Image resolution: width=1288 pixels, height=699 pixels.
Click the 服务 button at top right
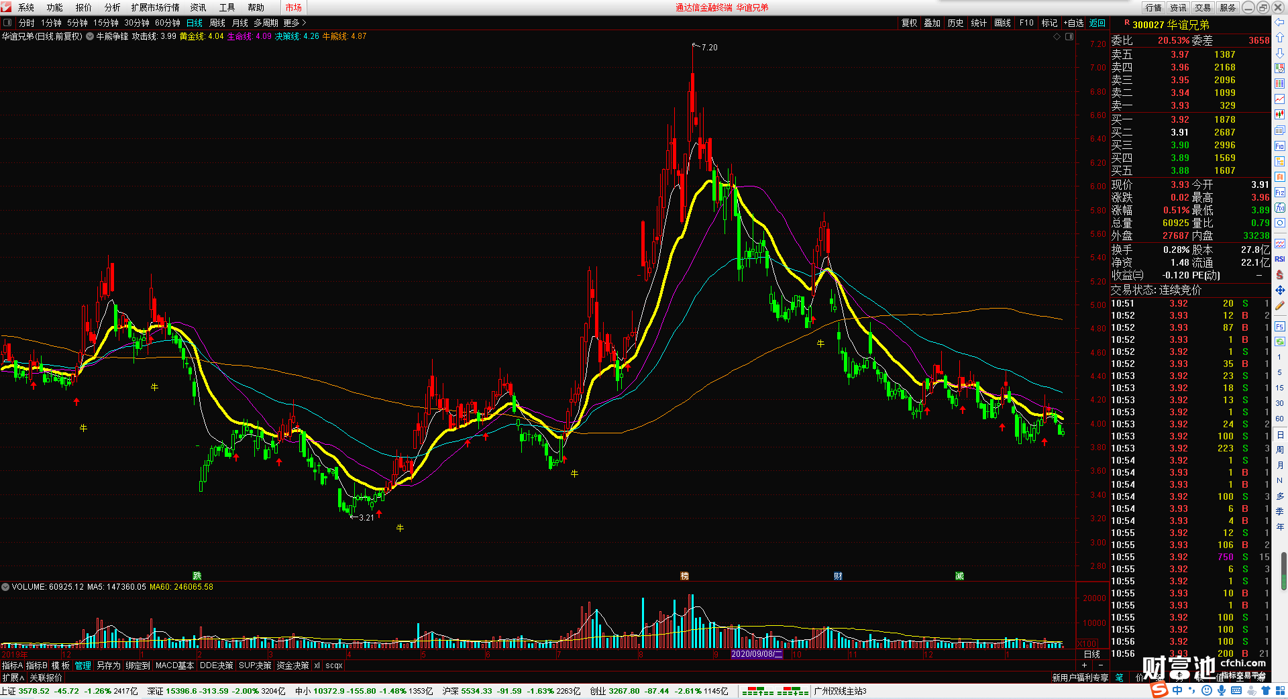pyautogui.click(x=1228, y=7)
